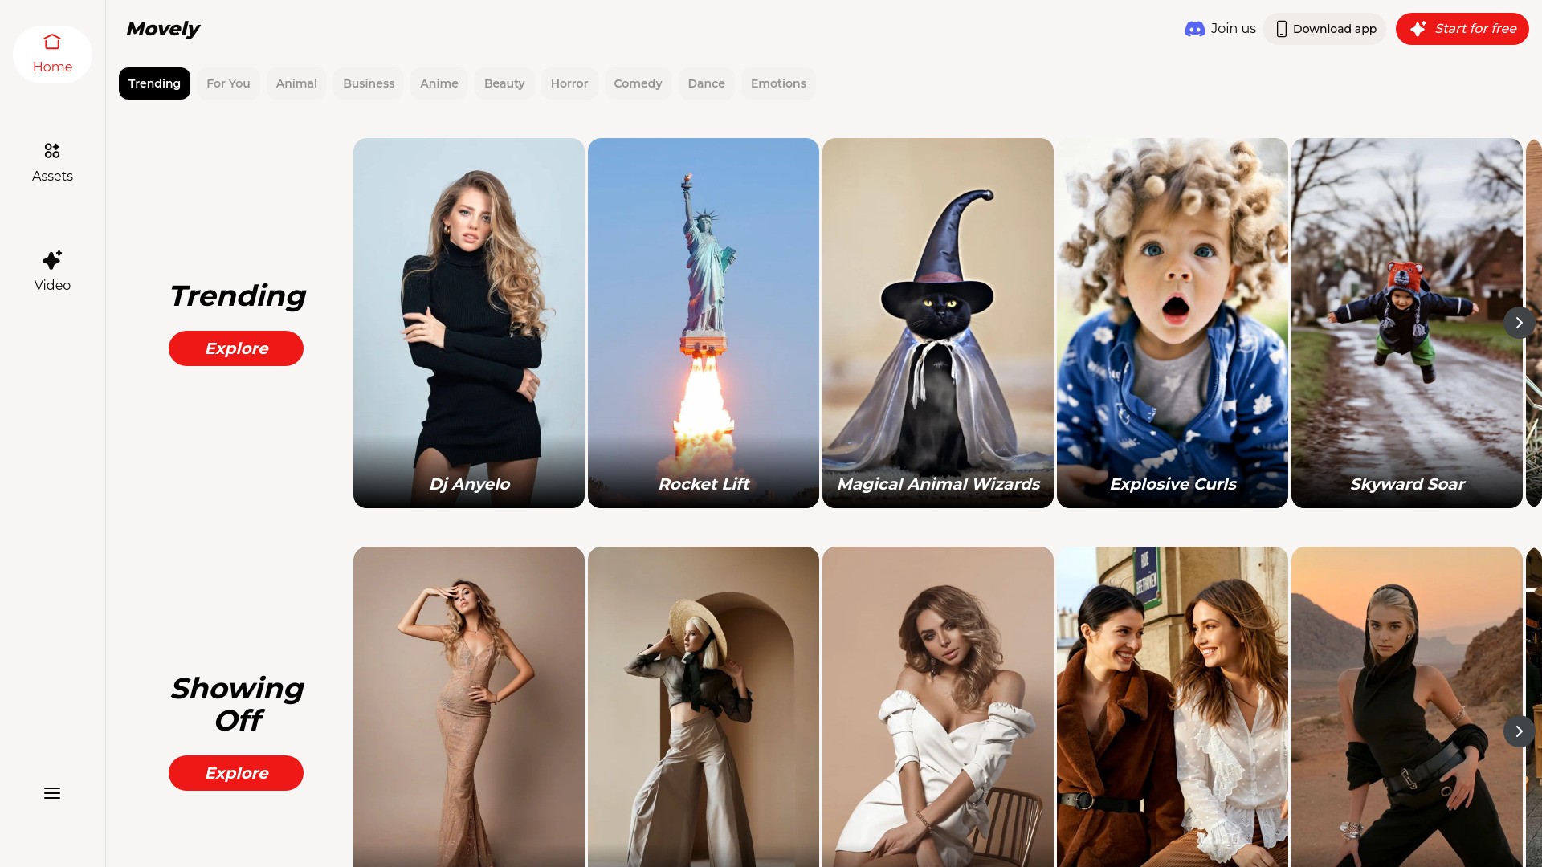The width and height of the screenshot is (1542, 867).
Task: Open the hamburger menu at bottom left
Action: tap(52, 792)
